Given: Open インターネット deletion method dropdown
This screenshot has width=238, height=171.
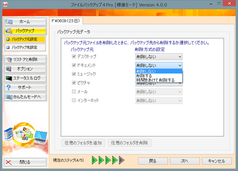Looking at the screenshot, I should point(159,101).
